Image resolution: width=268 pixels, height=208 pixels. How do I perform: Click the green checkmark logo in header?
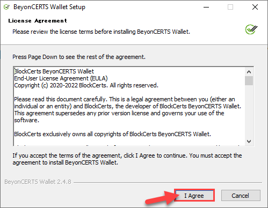point(251,29)
